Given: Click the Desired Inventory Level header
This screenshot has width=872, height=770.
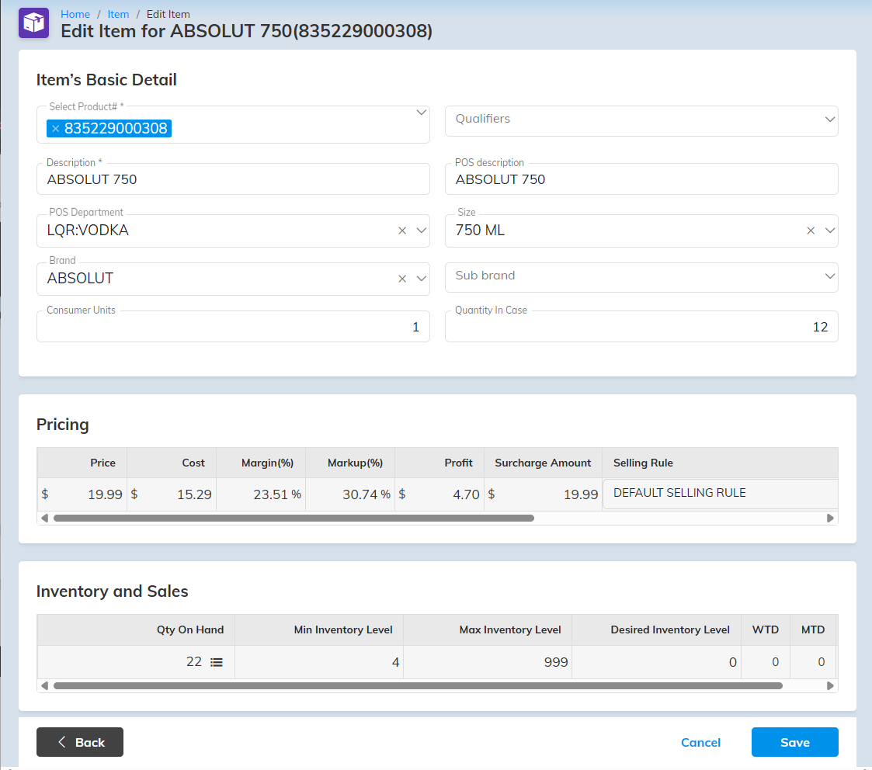Looking at the screenshot, I should pos(656,630).
